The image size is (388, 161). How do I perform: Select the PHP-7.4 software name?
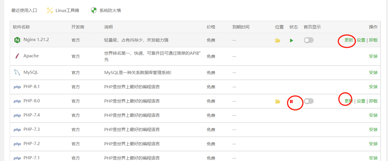tap(32, 115)
